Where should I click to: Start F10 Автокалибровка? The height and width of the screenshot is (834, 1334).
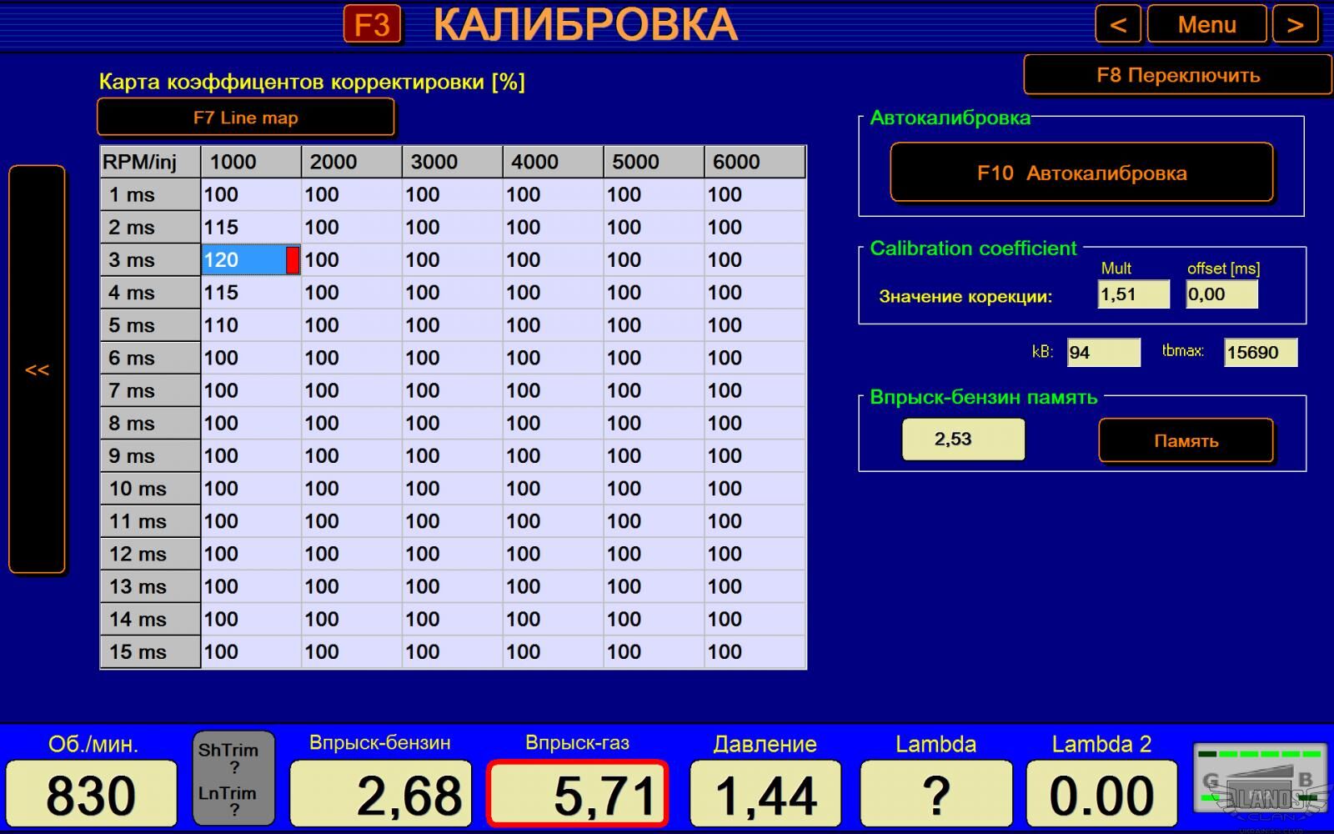click(1081, 173)
